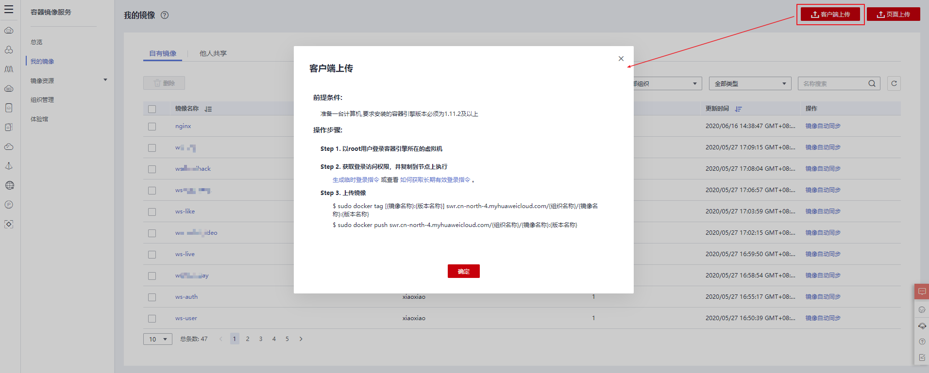Click the headset support icon
929x373 pixels.
click(922, 326)
